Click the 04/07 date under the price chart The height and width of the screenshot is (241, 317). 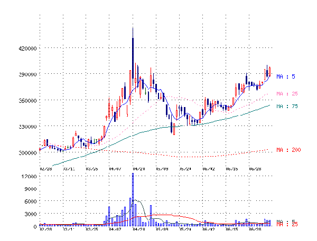point(115,169)
